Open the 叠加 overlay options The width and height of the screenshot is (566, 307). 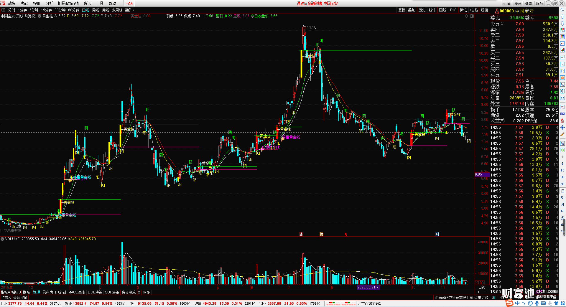(x=412, y=10)
